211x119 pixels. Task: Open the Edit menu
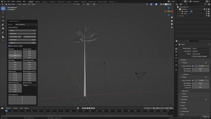[9, 1]
